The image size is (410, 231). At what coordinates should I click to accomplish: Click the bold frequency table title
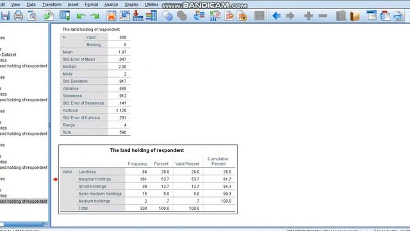147,150
